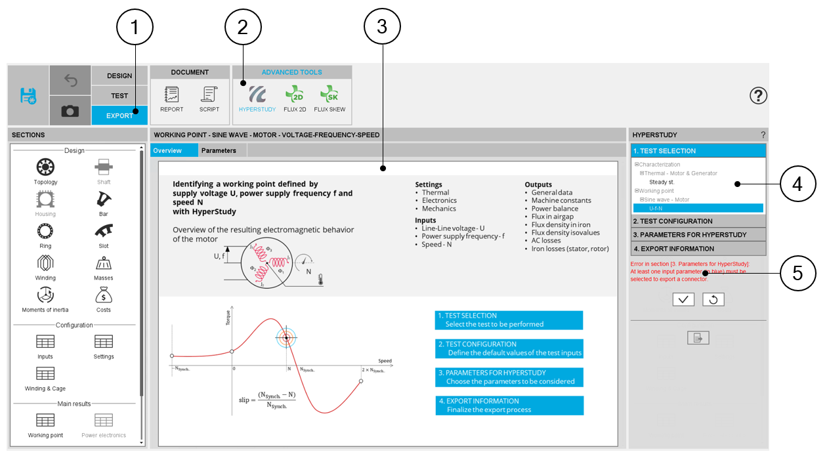Open the Working point main results
Screen dimensions: 829x458
(45, 425)
